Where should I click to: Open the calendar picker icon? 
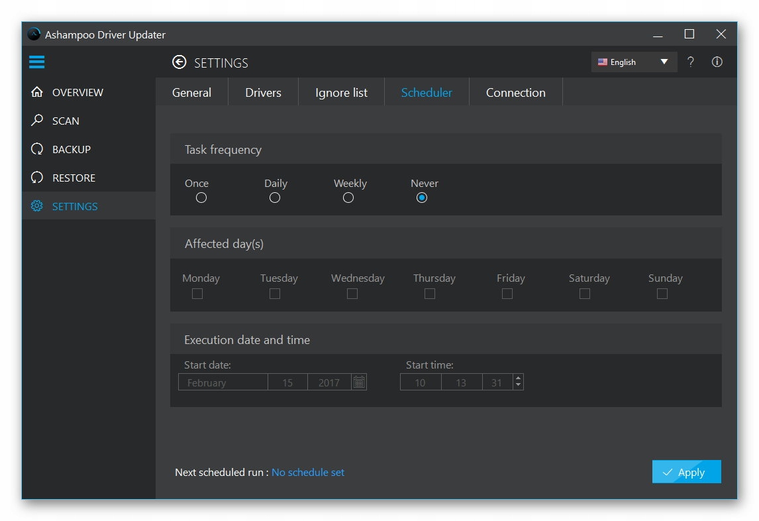[x=359, y=382]
